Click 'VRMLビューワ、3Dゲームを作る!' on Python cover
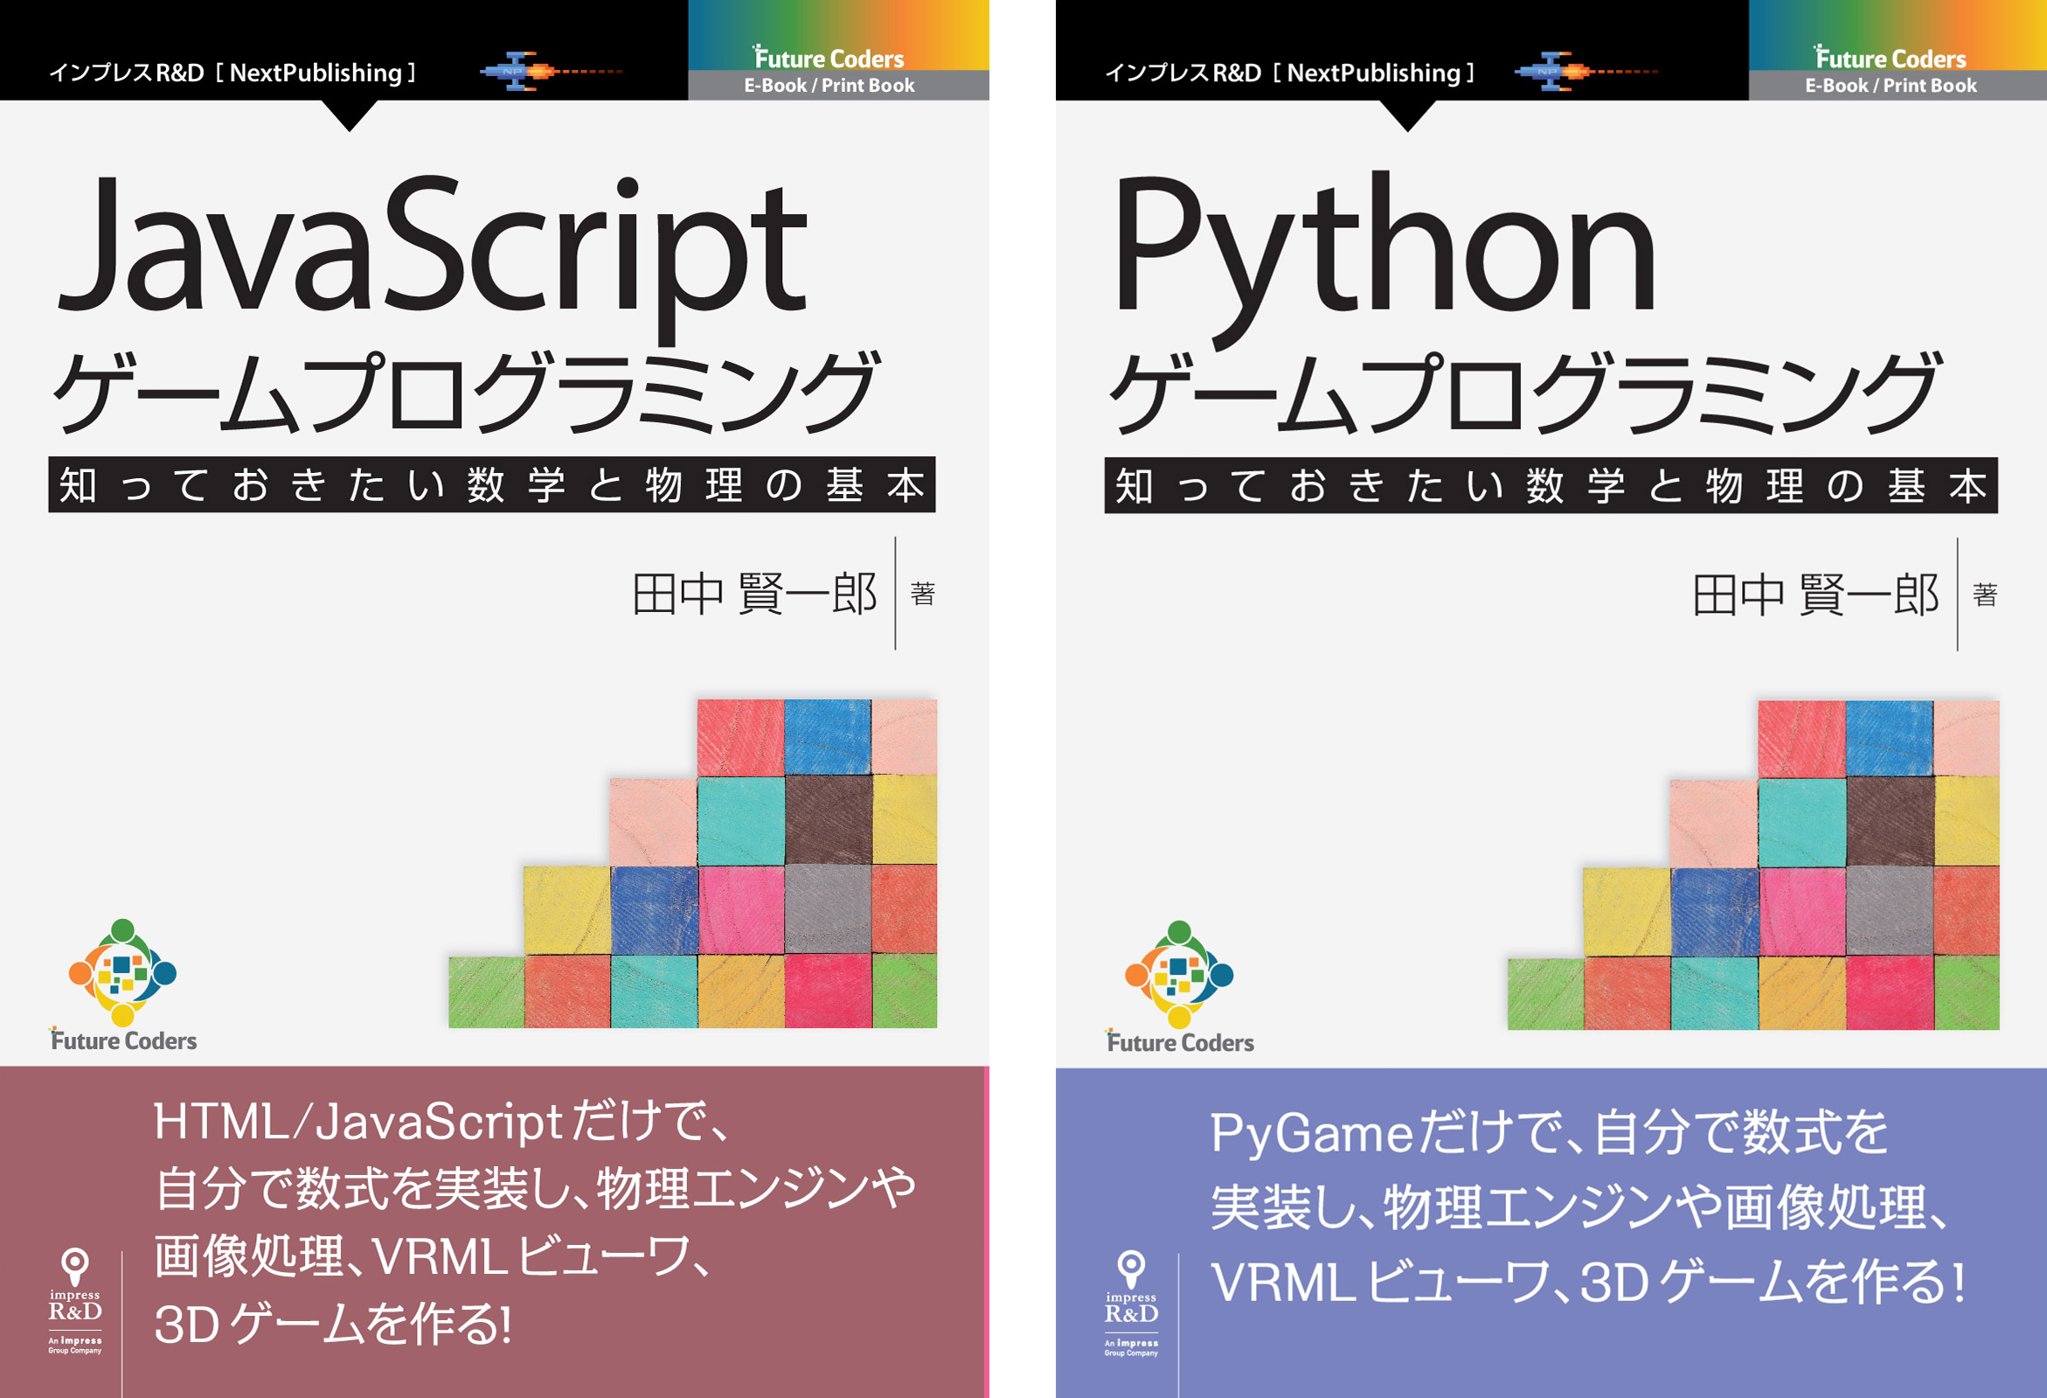Viewport: 2047px width, 1398px height. click(x=1587, y=1281)
